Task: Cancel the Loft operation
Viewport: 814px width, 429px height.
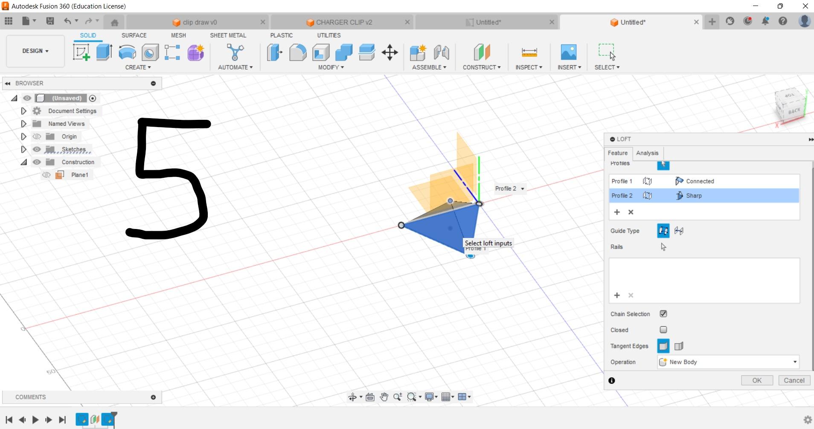Action: [x=794, y=380]
